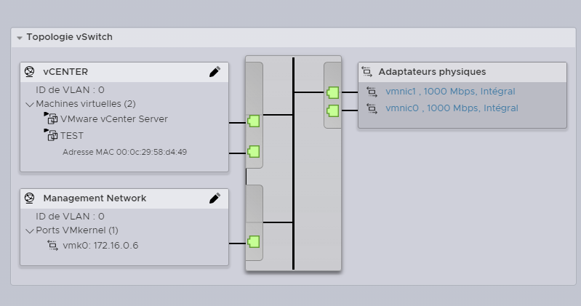The width and height of the screenshot is (581, 306).
Task: Click the vCENTER port group globe icon
Action: [30, 72]
